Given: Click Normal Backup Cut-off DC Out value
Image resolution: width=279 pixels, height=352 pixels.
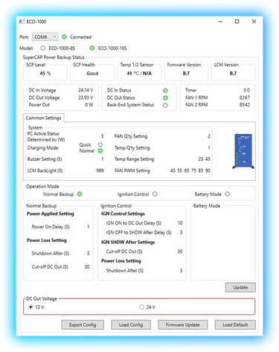Looking at the screenshot, I should tap(87, 267).
